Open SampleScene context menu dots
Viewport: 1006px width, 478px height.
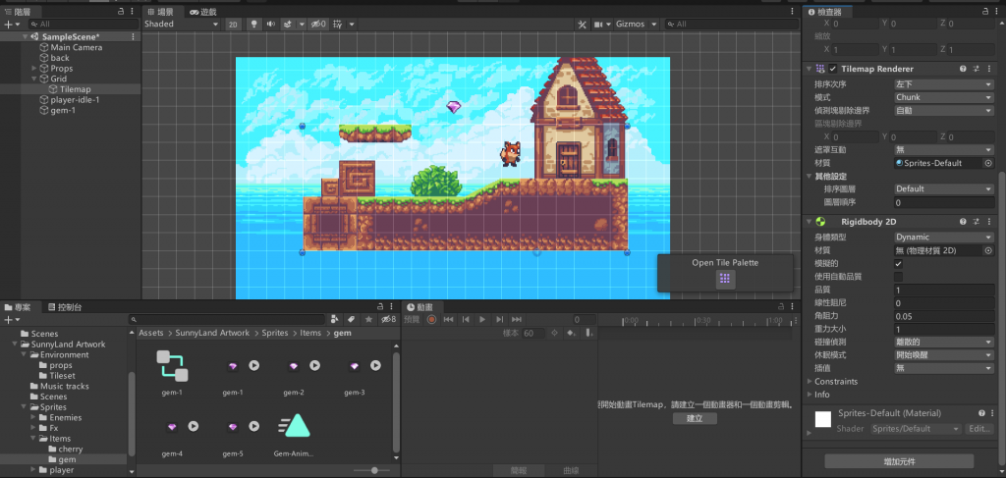[x=134, y=36]
